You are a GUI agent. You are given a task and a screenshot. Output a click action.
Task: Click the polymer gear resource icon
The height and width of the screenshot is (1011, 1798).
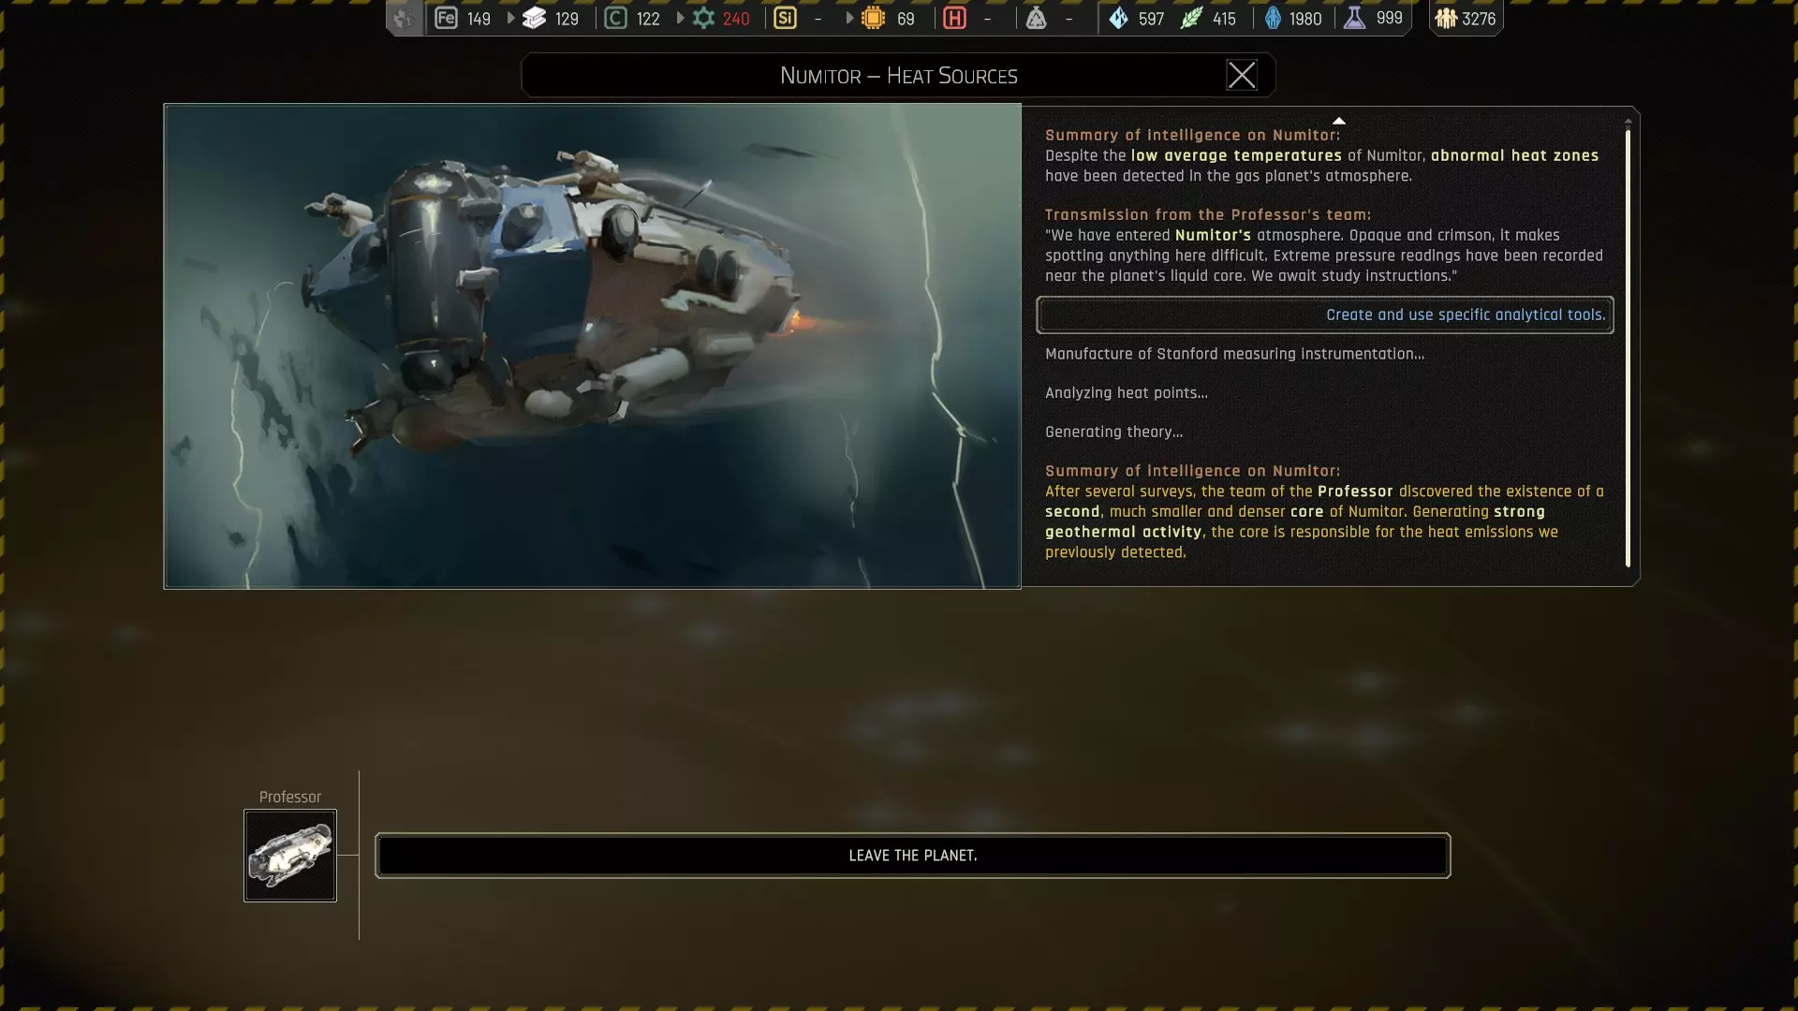(x=703, y=18)
